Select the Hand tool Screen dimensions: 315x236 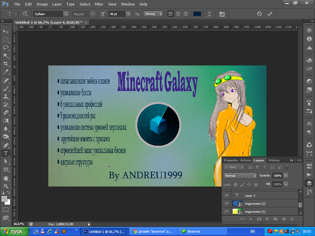click(x=6, y=178)
